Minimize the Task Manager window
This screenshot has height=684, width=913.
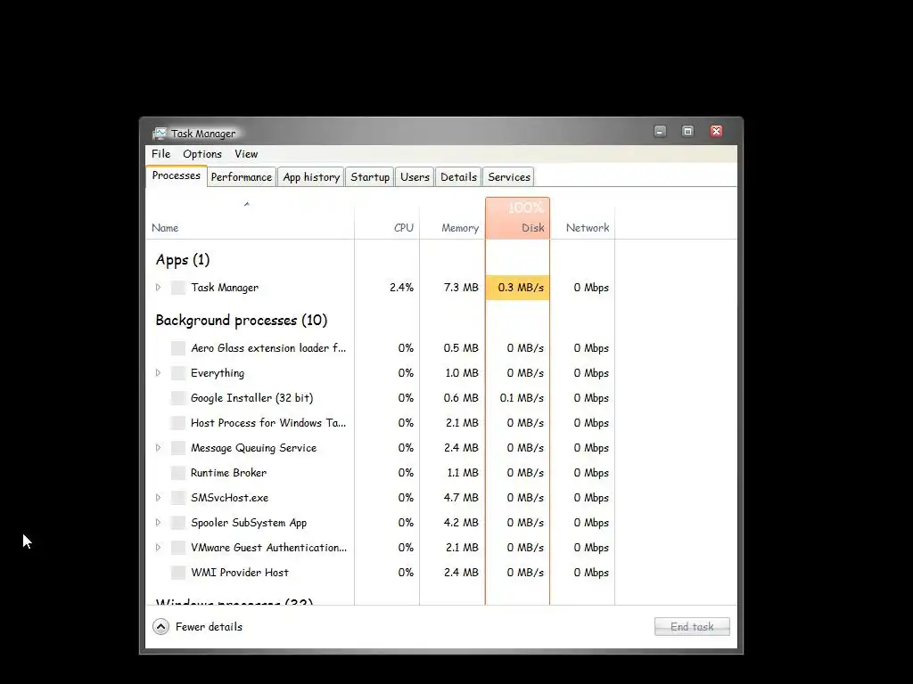[660, 132]
